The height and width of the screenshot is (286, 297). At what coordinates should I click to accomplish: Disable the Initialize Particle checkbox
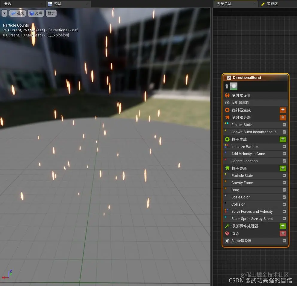coord(284,146)
